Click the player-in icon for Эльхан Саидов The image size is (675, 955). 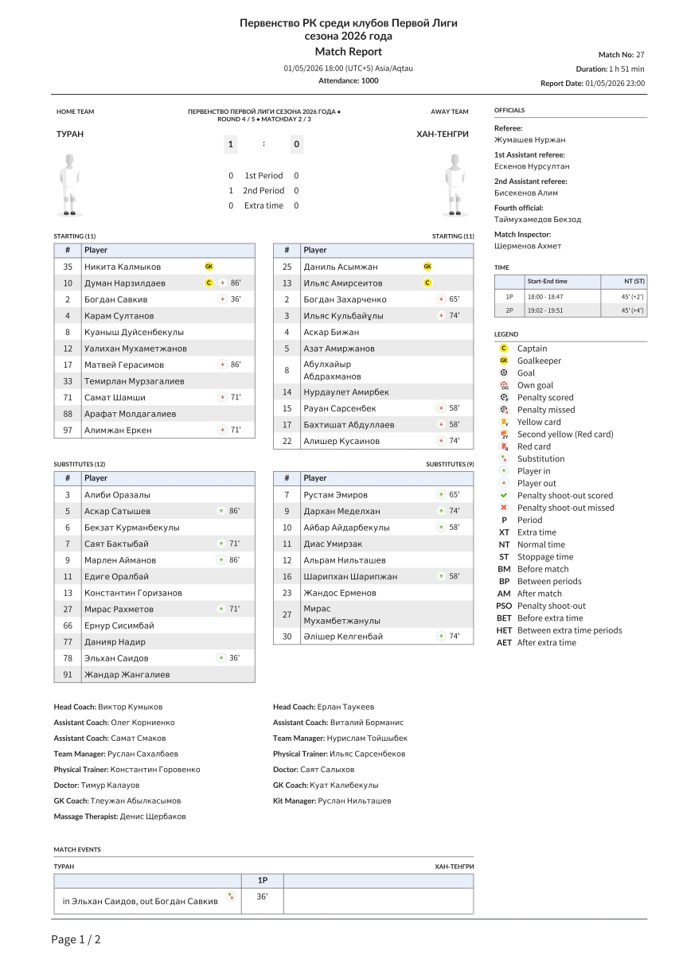pyautogui.click(x=222, y=658)
